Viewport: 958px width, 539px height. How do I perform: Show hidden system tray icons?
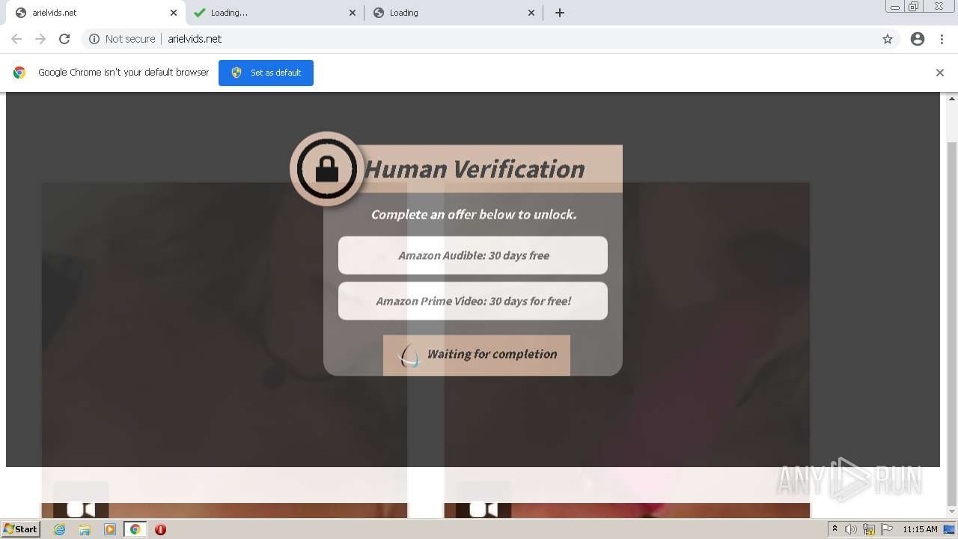[835, 529]
